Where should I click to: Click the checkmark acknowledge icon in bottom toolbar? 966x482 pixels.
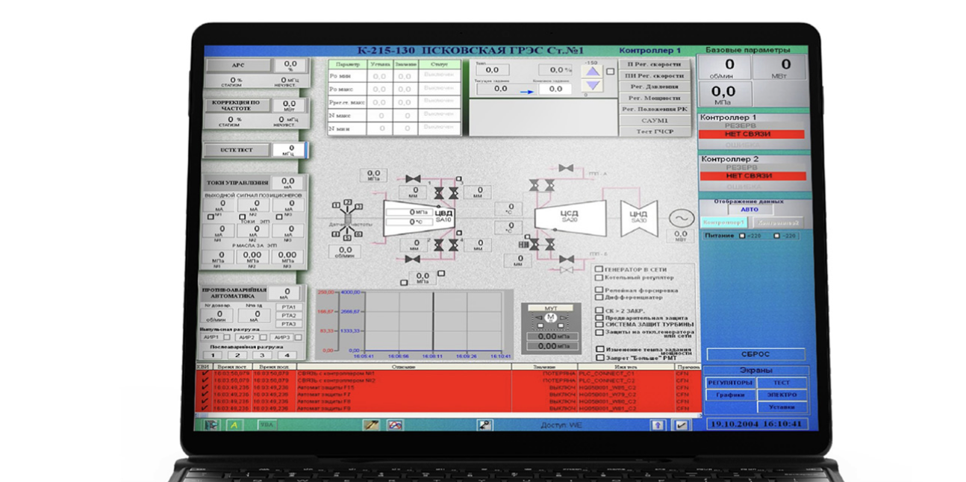[681, 425]
